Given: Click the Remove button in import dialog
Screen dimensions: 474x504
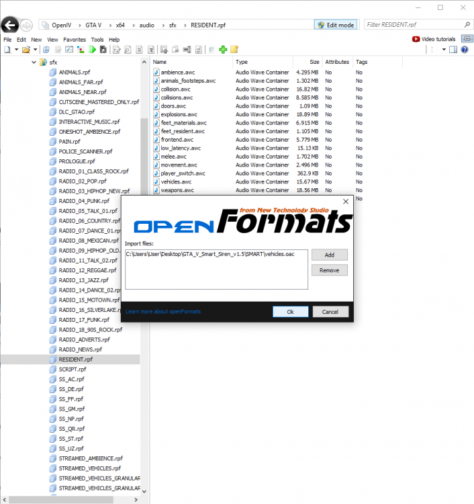Looking at the screenshot, I should point(330,270).
